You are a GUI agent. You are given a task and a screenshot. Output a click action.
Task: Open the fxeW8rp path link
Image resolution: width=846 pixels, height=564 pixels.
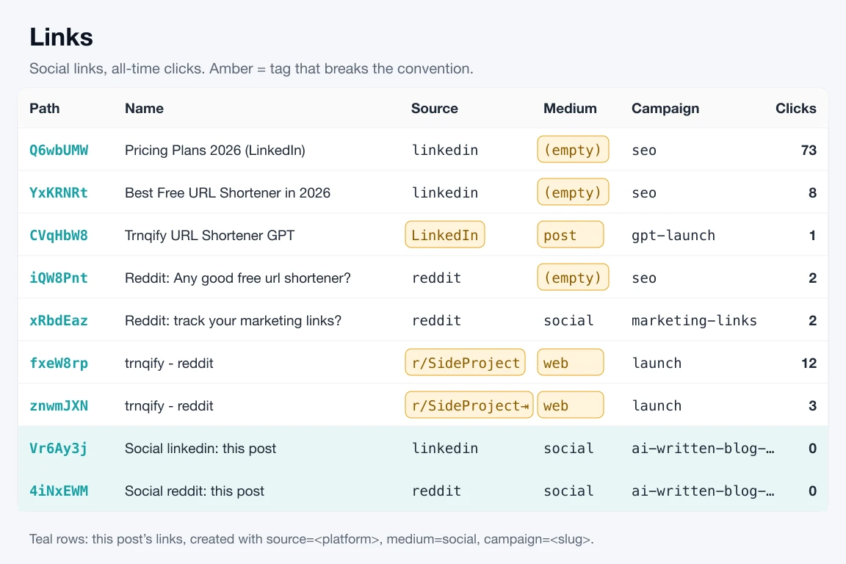(59, 364)
